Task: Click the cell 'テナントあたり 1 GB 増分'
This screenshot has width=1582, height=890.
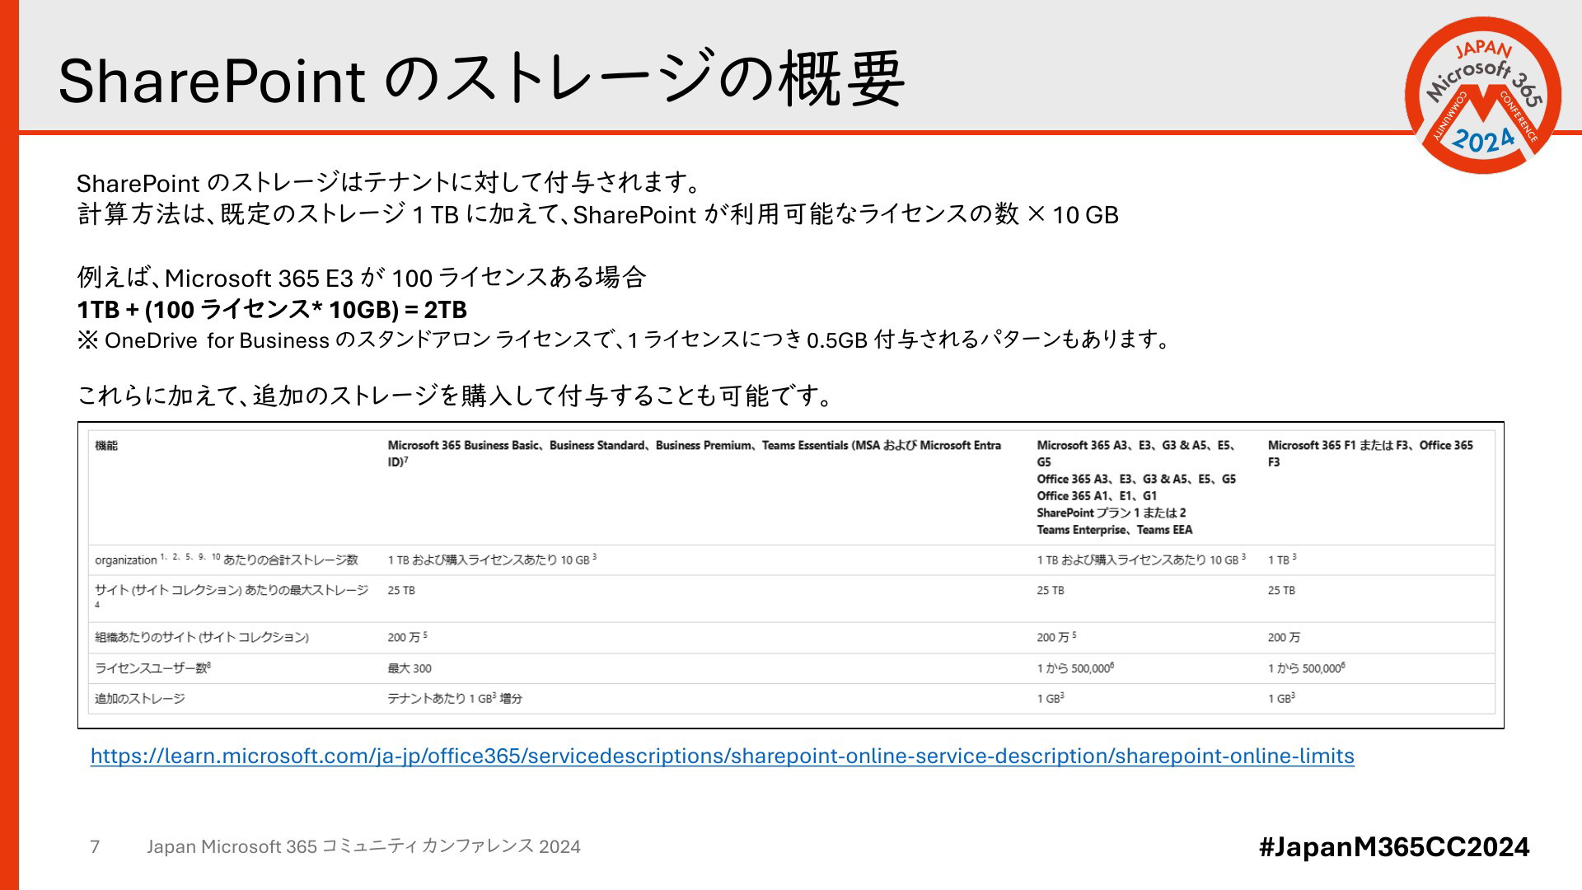Action: (x=455, y=699)
